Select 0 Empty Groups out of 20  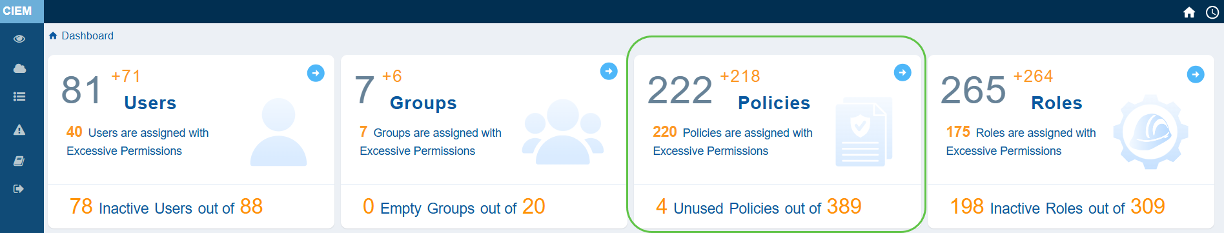454,207
